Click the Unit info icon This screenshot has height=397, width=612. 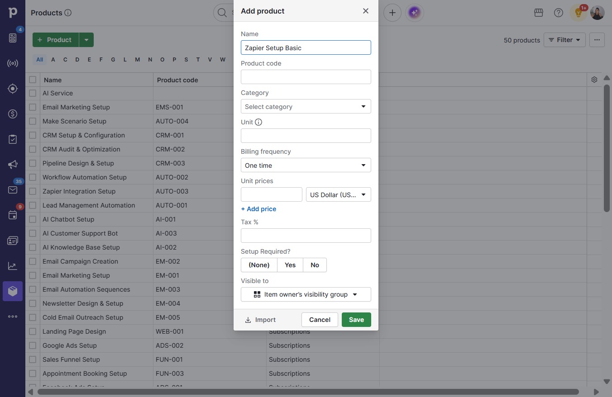click(x=258, y=122)
